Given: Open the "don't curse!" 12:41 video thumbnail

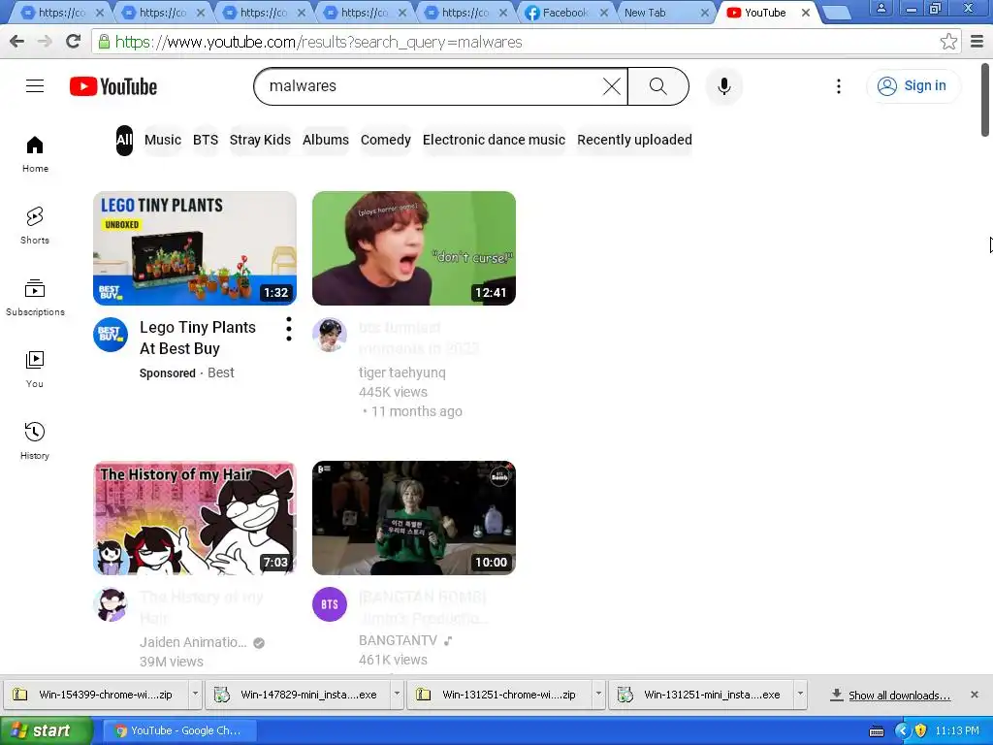Looking at the screenshot, I should [413, 248].
